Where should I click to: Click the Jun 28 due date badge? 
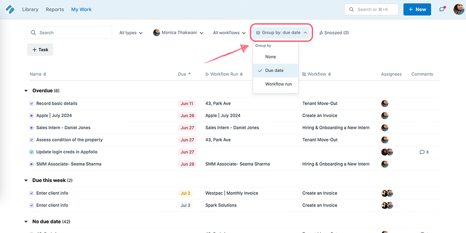pos(187,164)
